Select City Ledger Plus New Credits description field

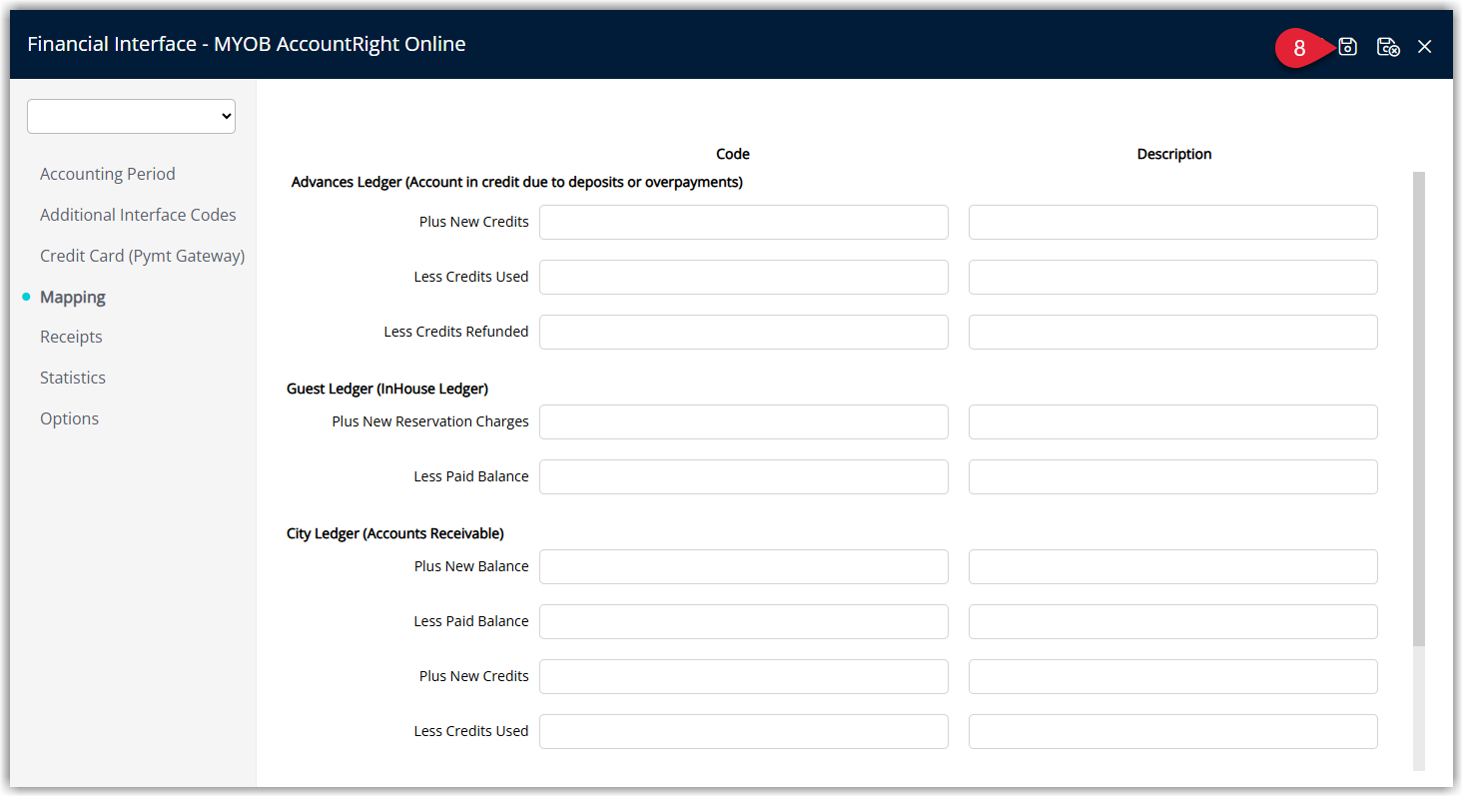(x=1173, y=676)
